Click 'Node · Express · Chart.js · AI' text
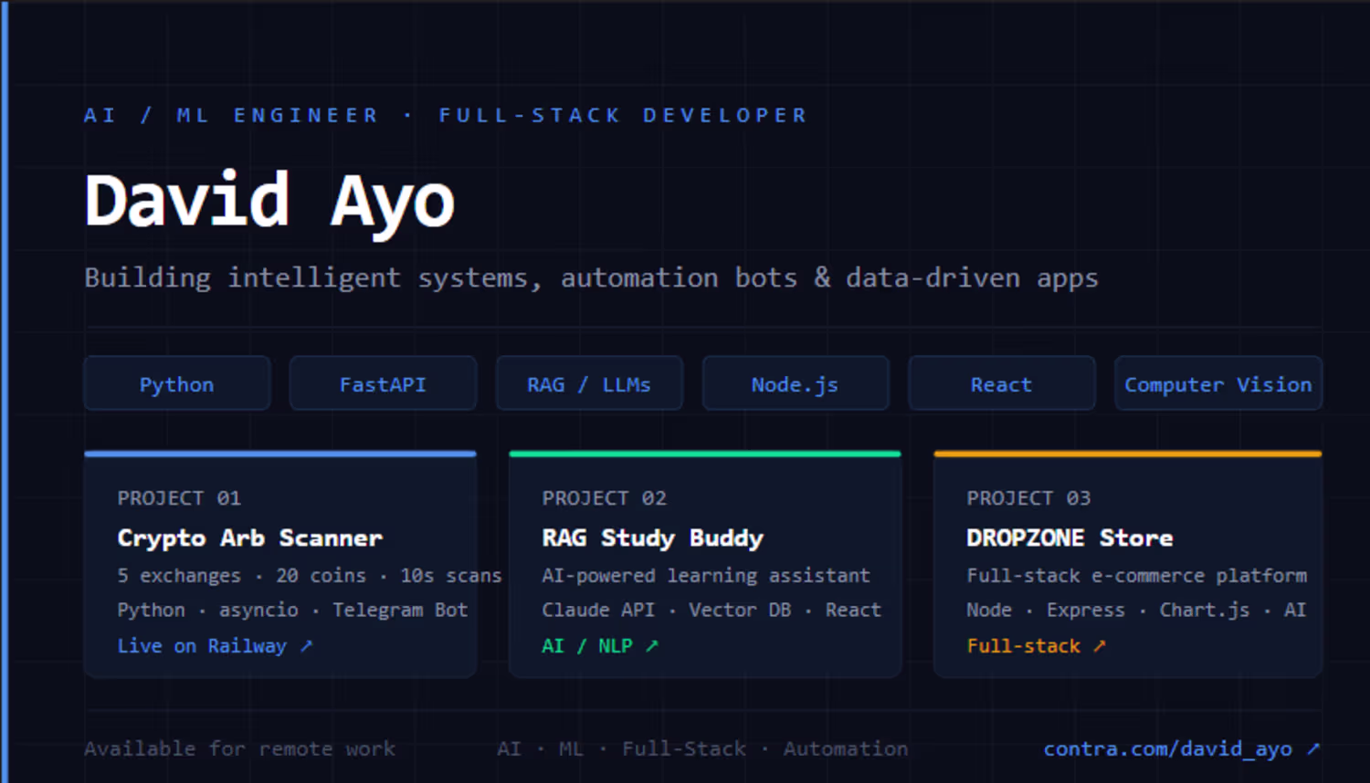Viewport: 1370px width, 783px height. pyautogui.click(x=1136, y=611)
